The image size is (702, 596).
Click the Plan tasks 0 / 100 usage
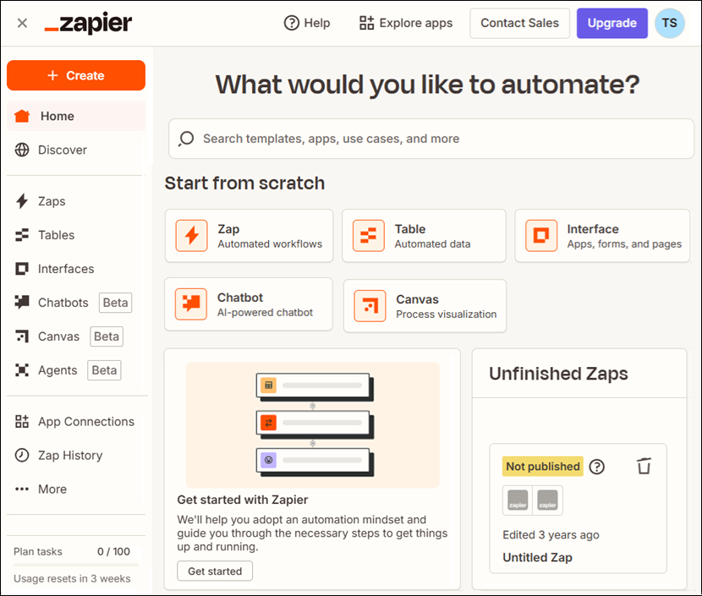click(x=72, y=551)
